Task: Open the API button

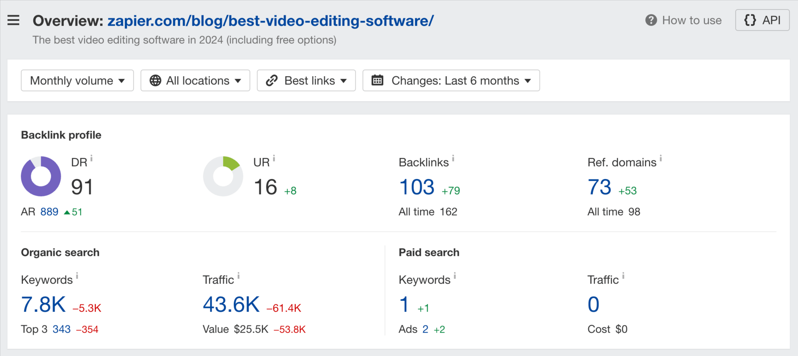Action: [762, 20]
